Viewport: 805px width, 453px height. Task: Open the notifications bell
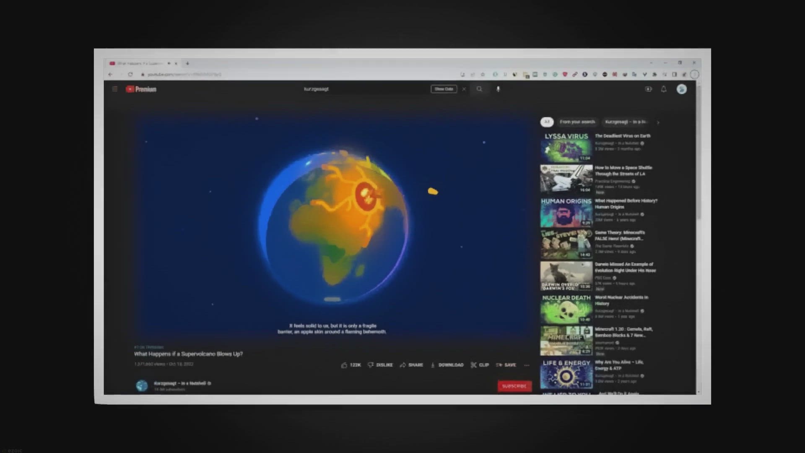[664, 89]
